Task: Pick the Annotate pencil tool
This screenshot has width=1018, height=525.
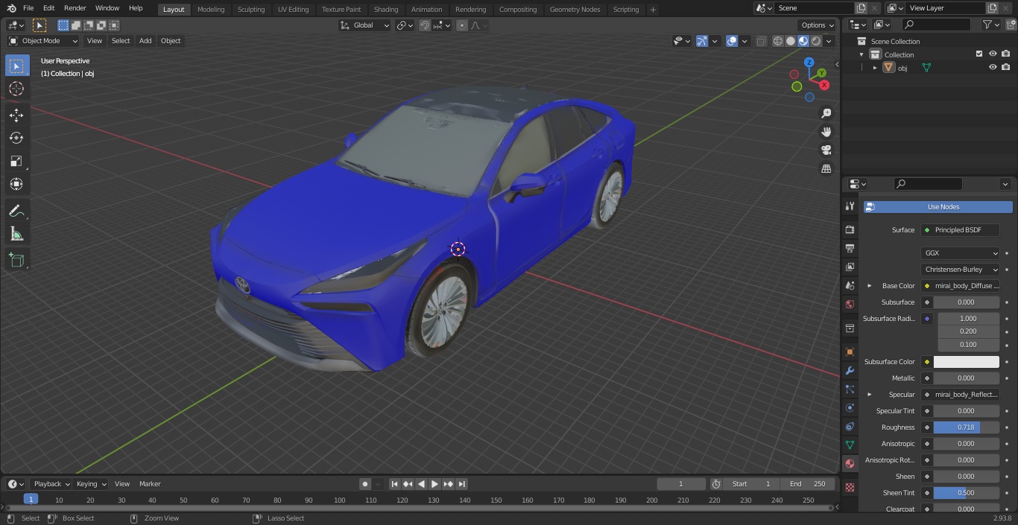Action: coord(16,211)
